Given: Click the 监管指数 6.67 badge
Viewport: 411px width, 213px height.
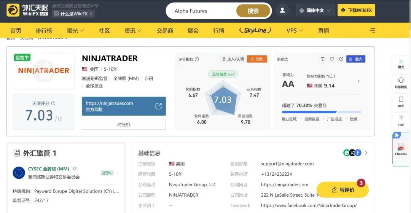Looking at the screenshot, I should pos(223,74).
